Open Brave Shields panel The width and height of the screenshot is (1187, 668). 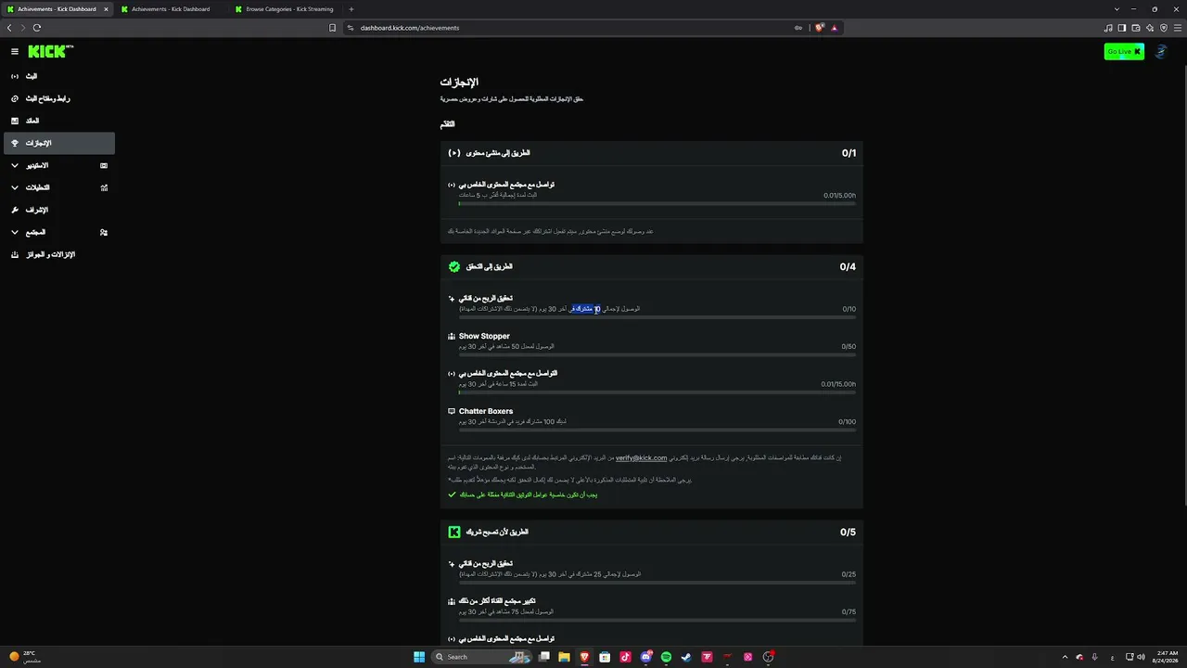820,28
